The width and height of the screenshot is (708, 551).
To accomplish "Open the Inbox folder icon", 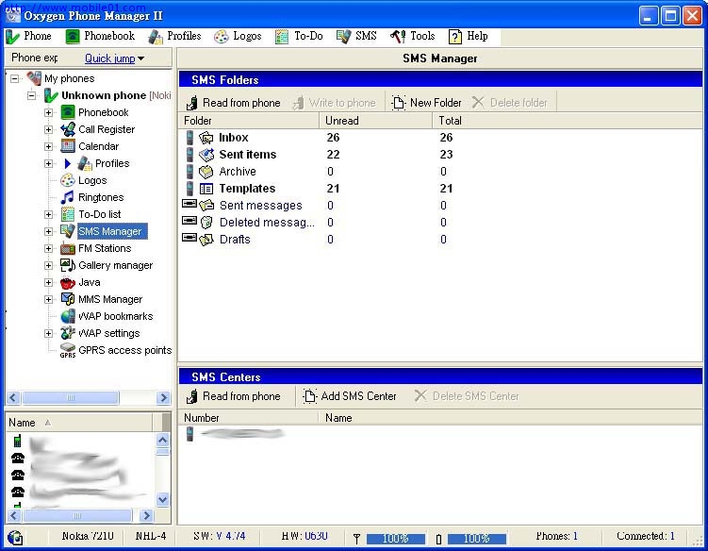I will pos(206,138).
